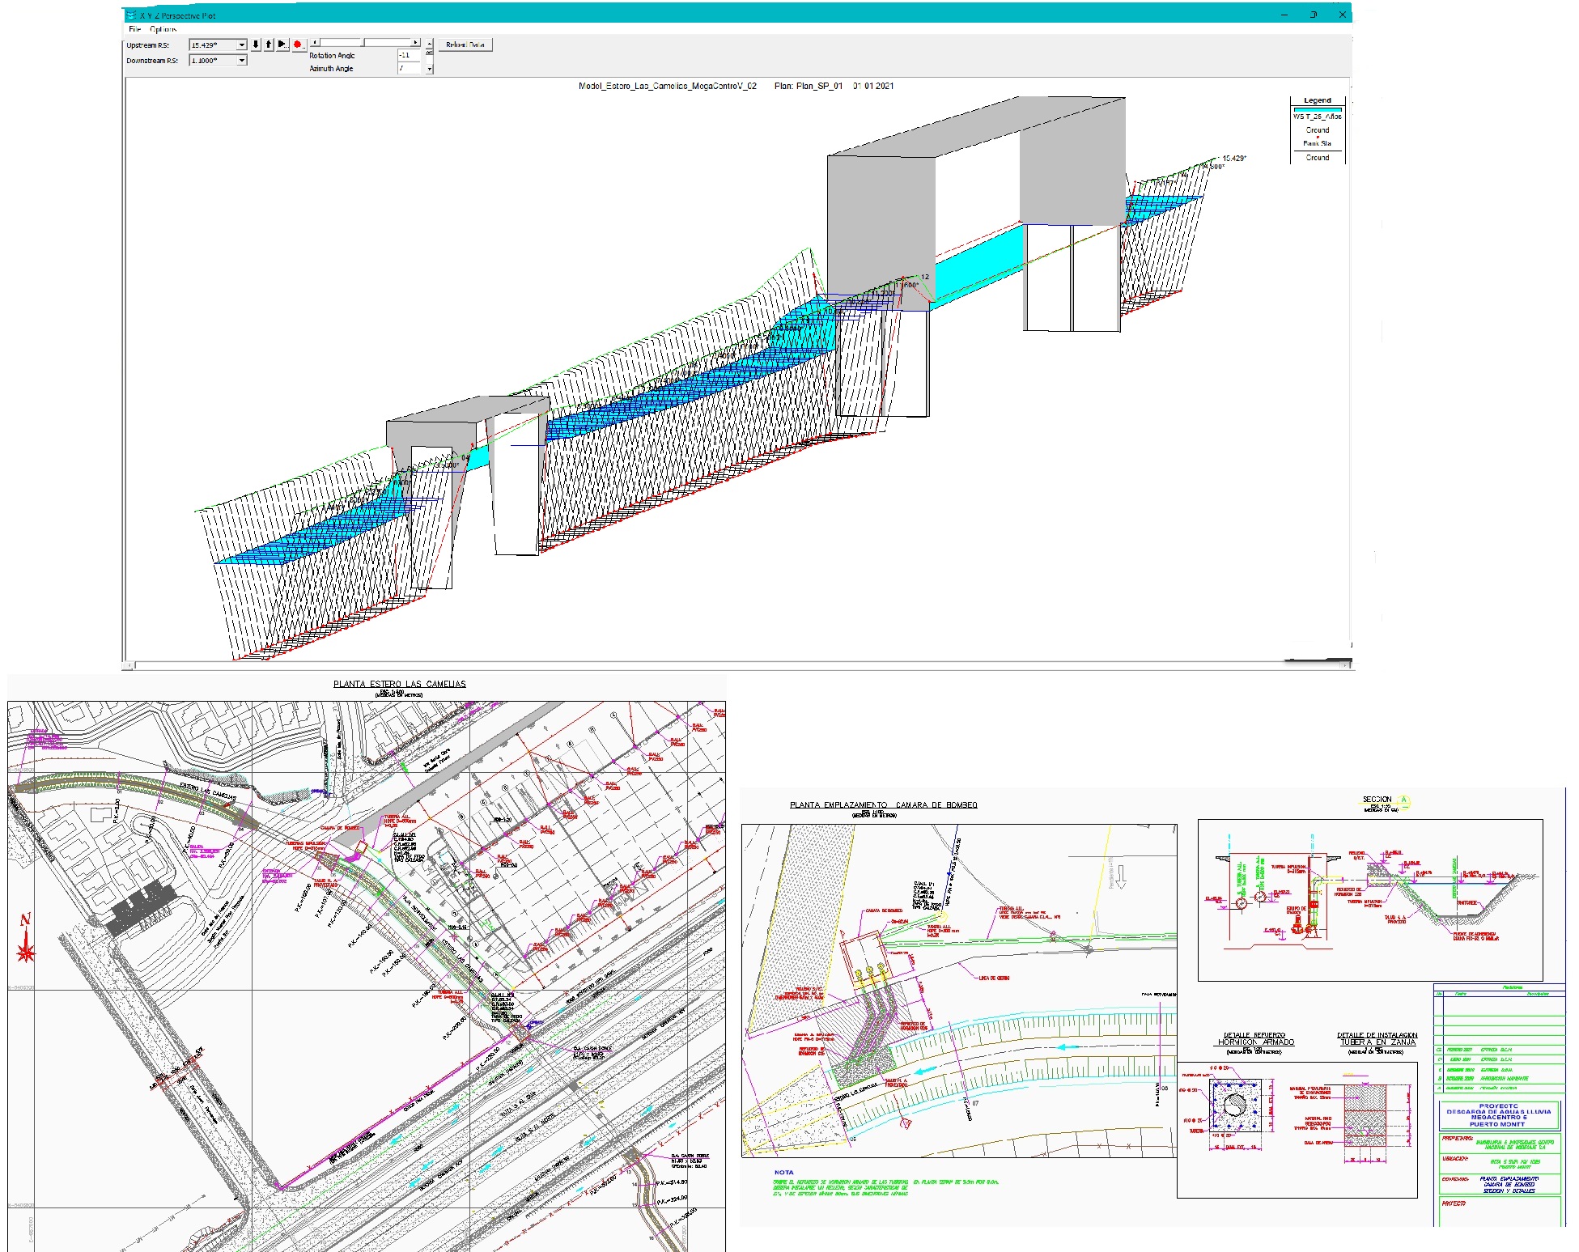Click azimuth scrollbar up arrow

430,43
